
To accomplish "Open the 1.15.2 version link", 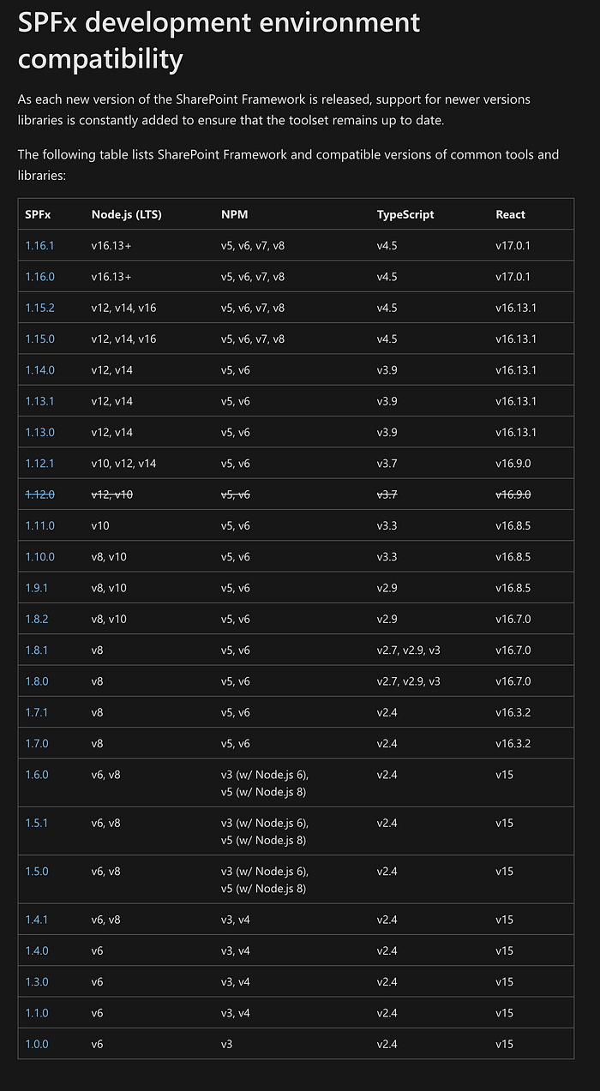I will pyautogui.click(x=39, y=308).
